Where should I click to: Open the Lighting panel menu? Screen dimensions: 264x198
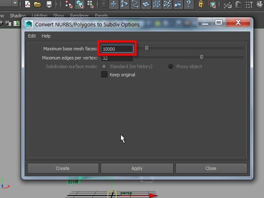40,16
